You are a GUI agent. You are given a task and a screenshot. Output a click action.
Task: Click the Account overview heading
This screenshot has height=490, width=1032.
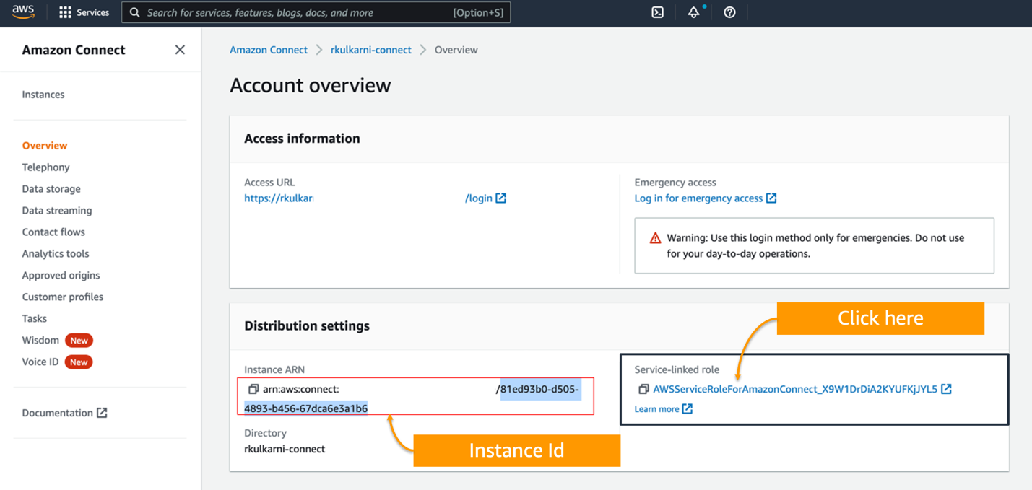(x=311, y=85)
